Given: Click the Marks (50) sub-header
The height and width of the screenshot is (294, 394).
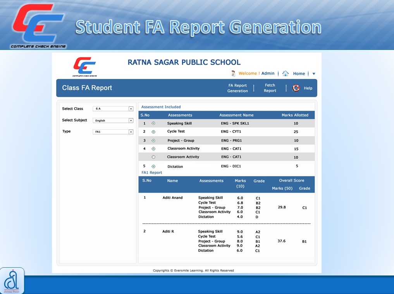Looking at the screenshot, I should click(282, 188).
